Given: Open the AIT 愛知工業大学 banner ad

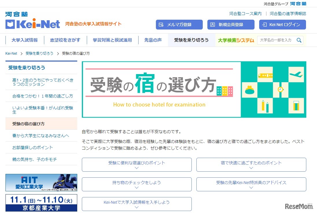Looking at the screenshot, I should coord(41,183).
